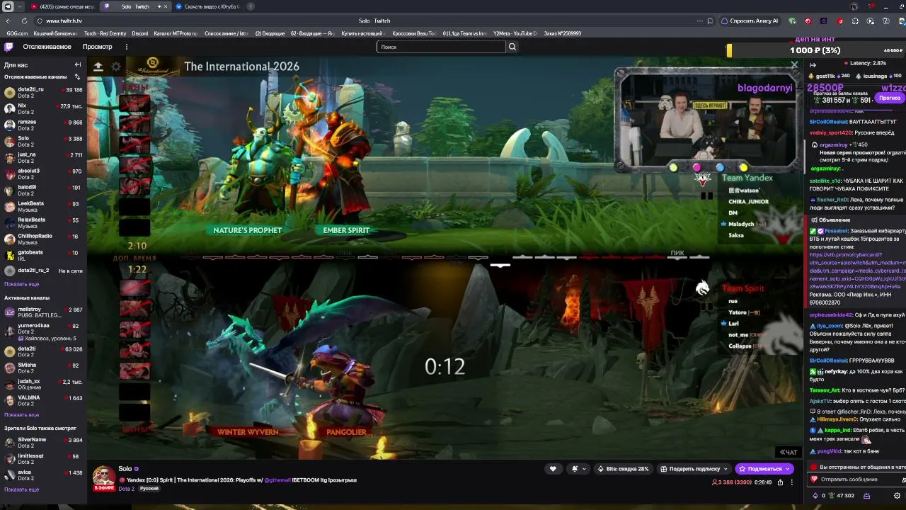
Task: Click the search magnifier button
Action: (x=512, y=47)
